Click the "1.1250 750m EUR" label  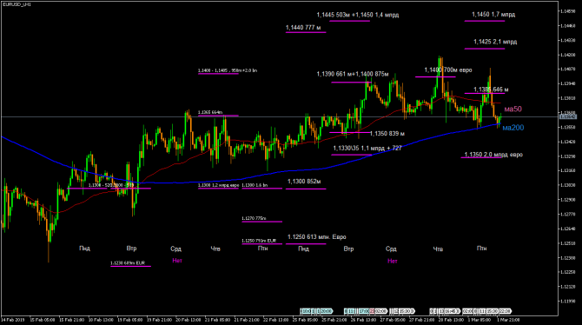pos(259,241)
